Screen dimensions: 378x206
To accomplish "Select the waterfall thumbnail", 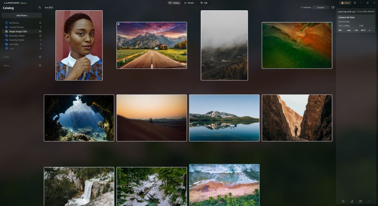I will tap(79, 187).
